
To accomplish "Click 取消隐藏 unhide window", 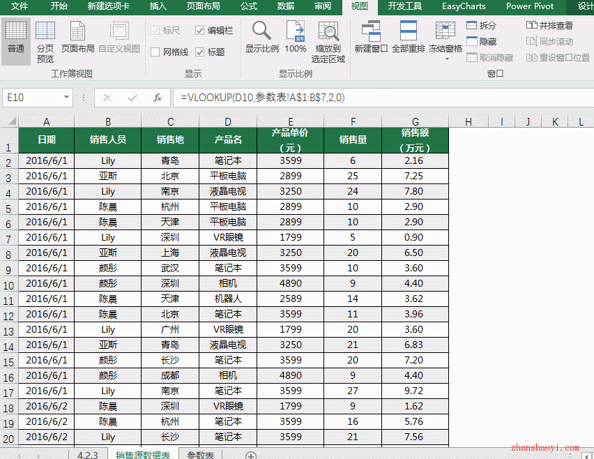I will (x=490, y=58).
